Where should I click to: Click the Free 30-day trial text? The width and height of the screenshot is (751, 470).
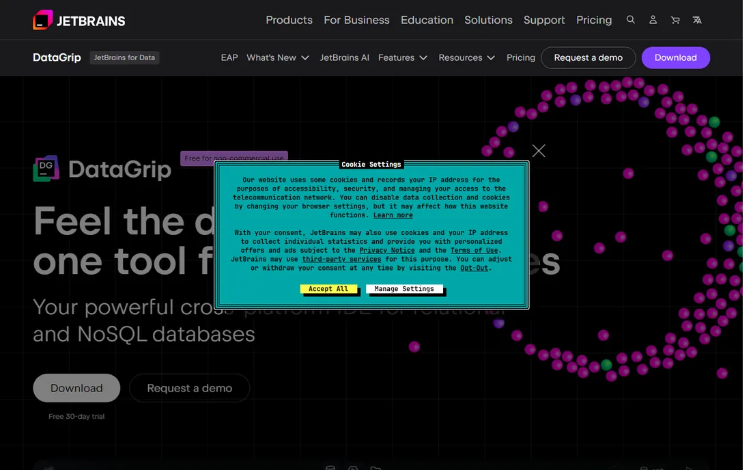(76, 416)
